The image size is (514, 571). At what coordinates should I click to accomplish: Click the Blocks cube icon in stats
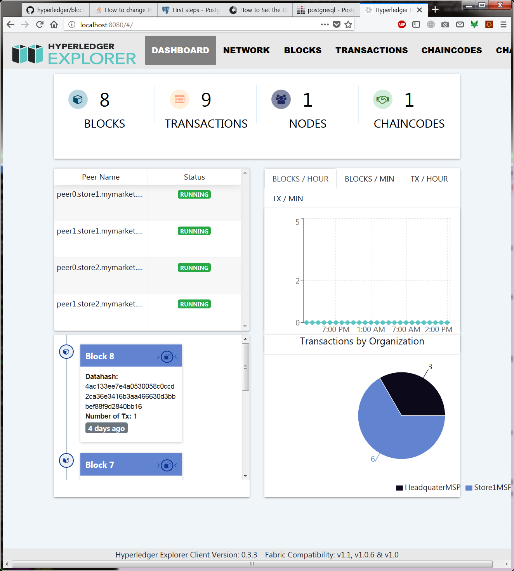(78, 100)
